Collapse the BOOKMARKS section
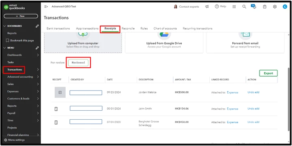The width and height of the screenshot is (292, 146). [x=4, y=26]
